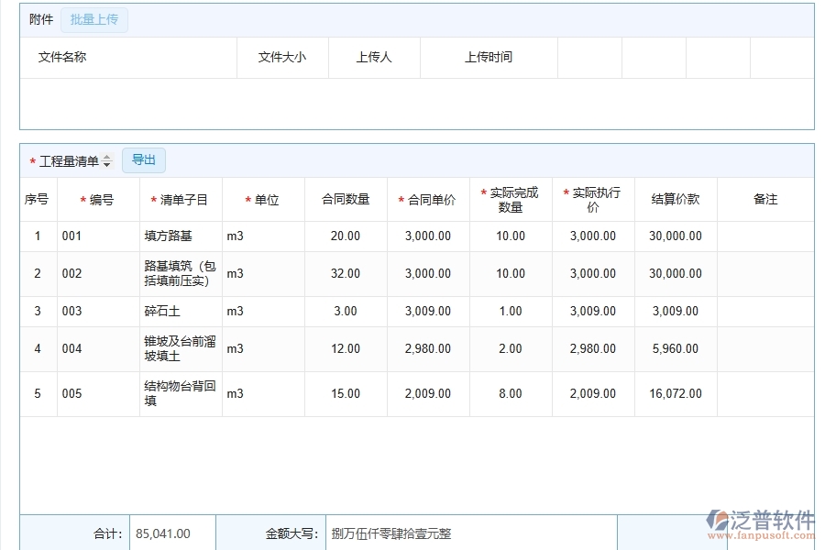Viewport: 825px width, 550px height.
Task: Click the 导出 export button
Action: pyautogui.click(x=144, y=159)
